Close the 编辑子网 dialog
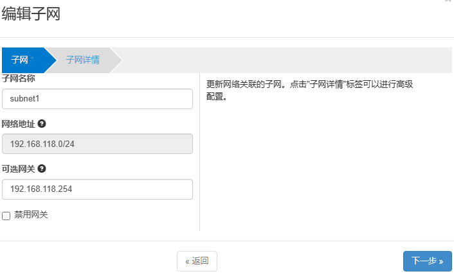 click(448, 2)
